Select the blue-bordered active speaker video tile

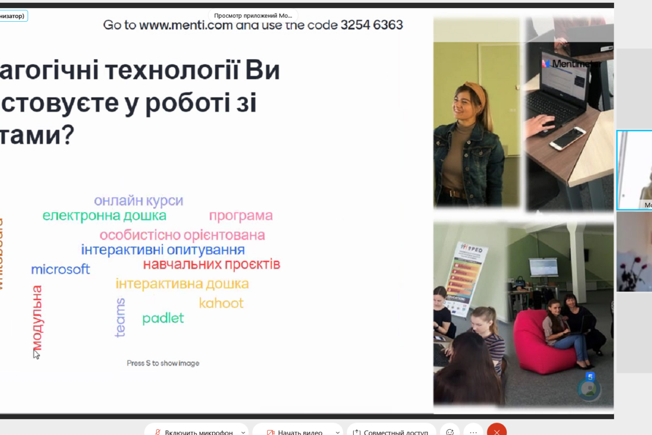click(634, 170)
